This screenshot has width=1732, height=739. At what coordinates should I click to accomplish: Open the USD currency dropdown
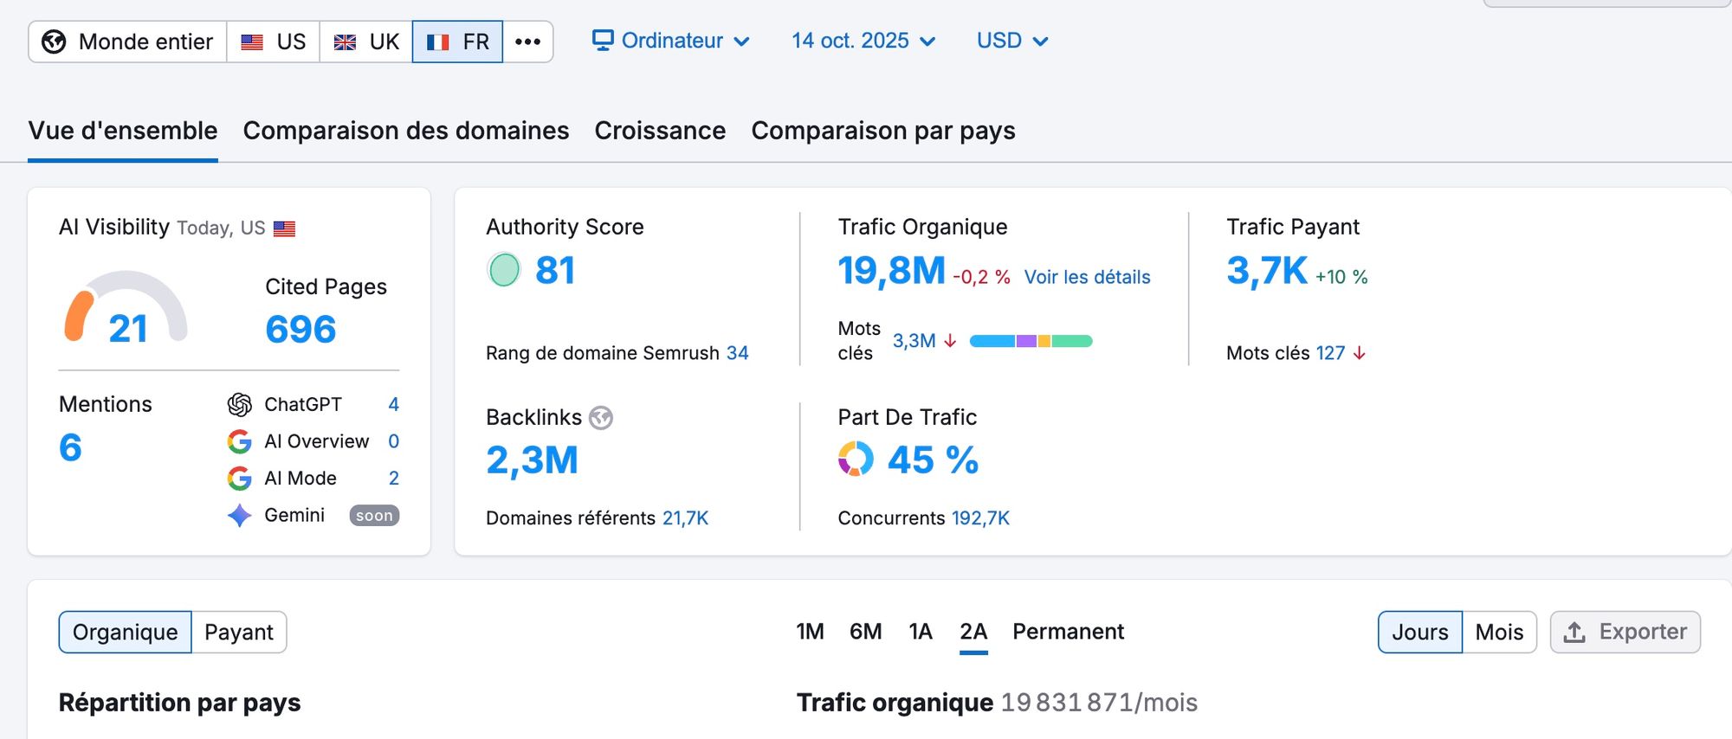coord(1012,41)
